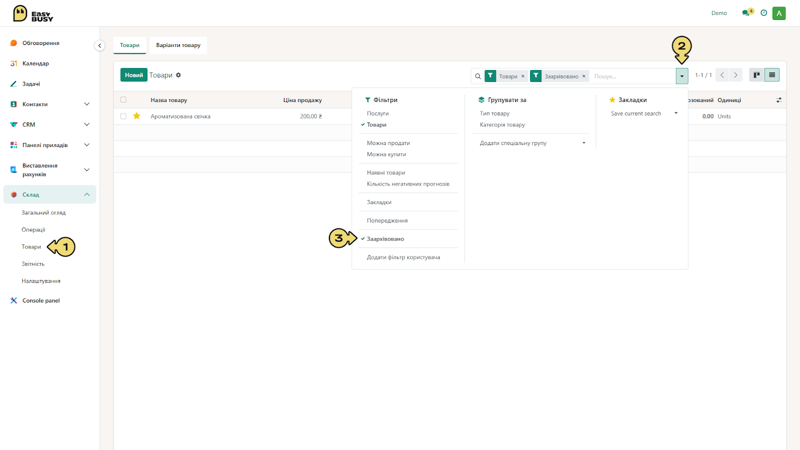Open the Варіанти товару tab
The height and width of the screenshot is (450, 800).
pyautogui.click(x=178, y=45)
